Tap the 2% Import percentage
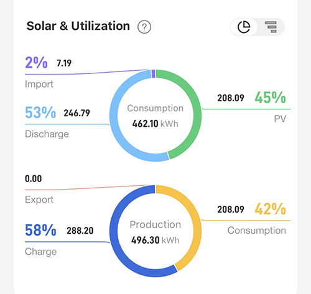This screenshot has height=294, width=311. pyautogui.click(x=36, y=63)
